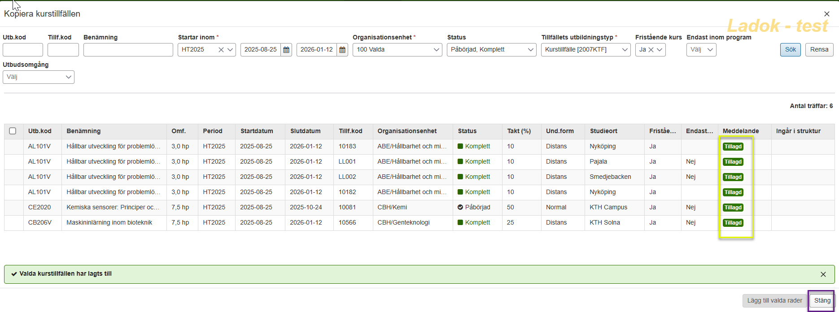
Task: Toggle the select-all checkbox in table header
Action: click(13, 131)
